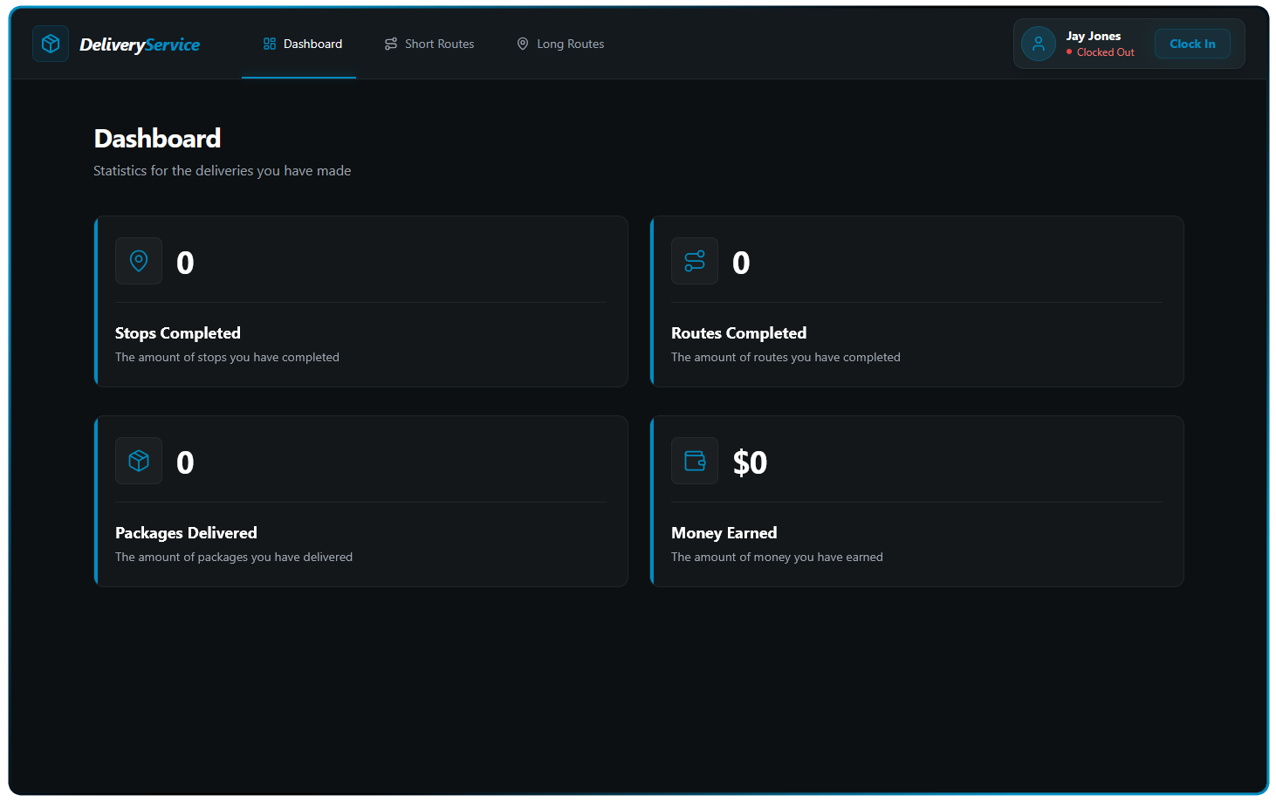This screenshot has width=1276, height=801.
Task: Click the Packages Delivered card title
Action: [x=186, y=533]
